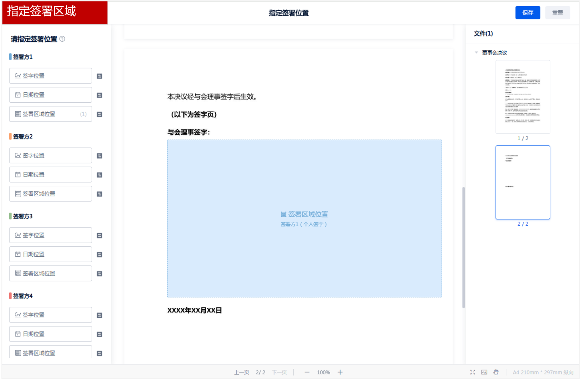
Task: Select page 2 thumbnail
Action: point(522,182)
